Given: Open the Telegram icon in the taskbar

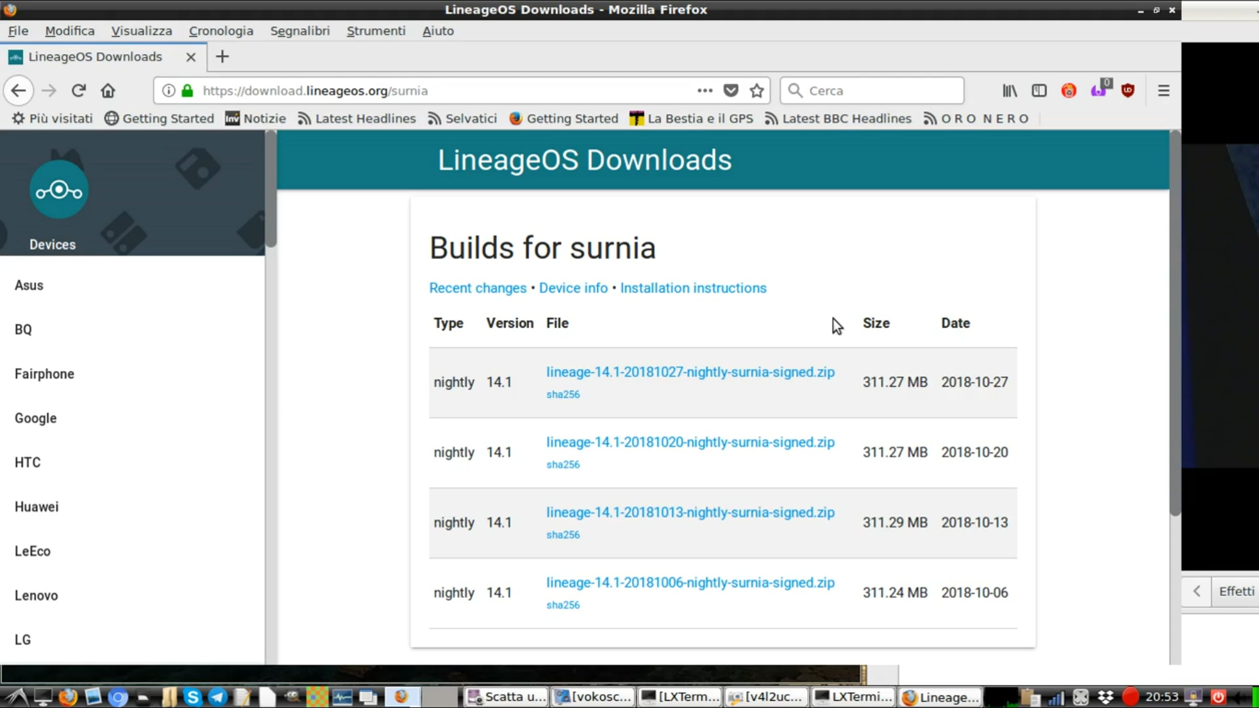Looking at the screenshot, I should (x=217, y=697).
